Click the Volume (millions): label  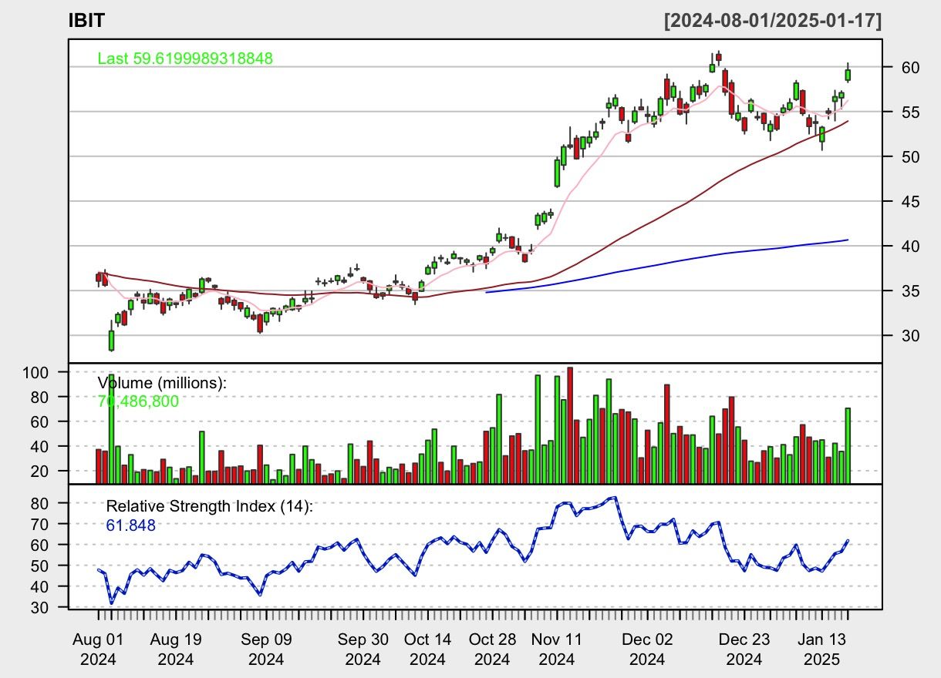[162, 383]
